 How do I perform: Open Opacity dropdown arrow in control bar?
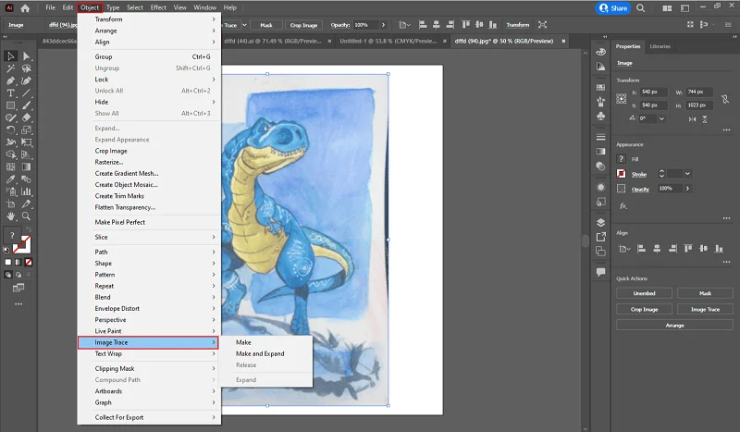(x=383, y=25)
